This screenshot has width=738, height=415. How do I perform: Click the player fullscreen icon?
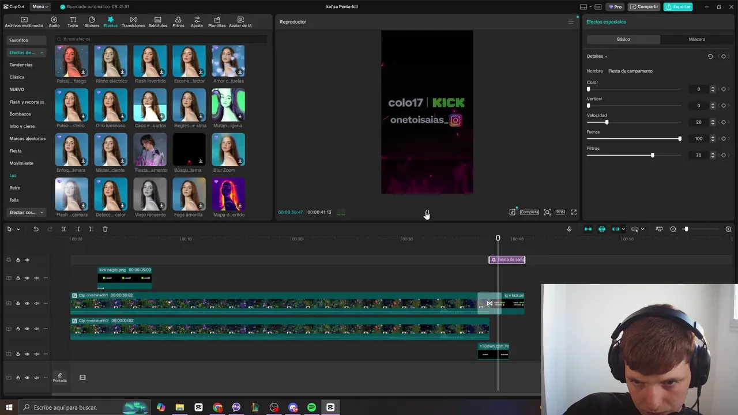pyautogui.click(x=574, y=212)
